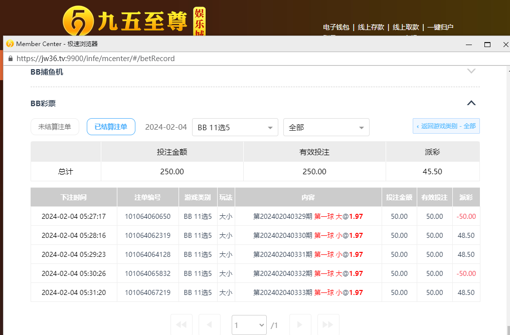Click the total payout value 45.50
The width and height of the screenshot is (510, 335).
tap(432, 172)
